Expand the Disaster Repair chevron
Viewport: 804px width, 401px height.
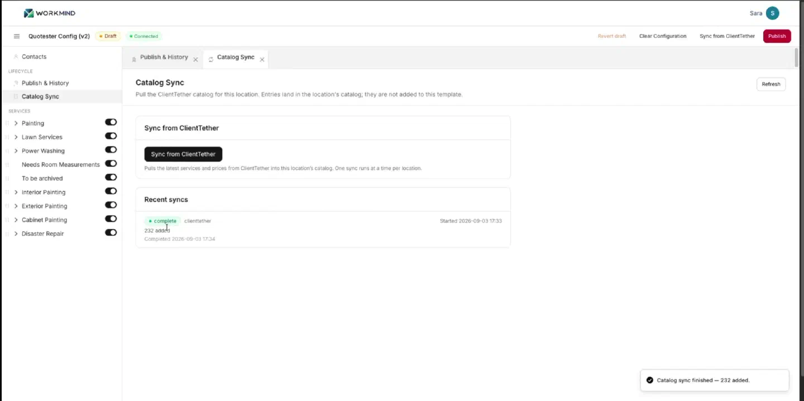16,234
